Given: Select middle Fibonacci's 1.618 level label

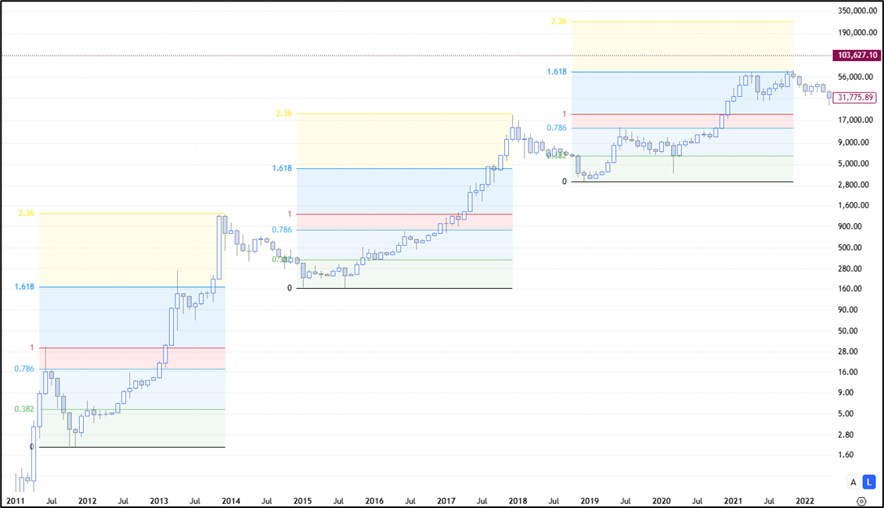Looking at the screenshot, I should point(282,168).
